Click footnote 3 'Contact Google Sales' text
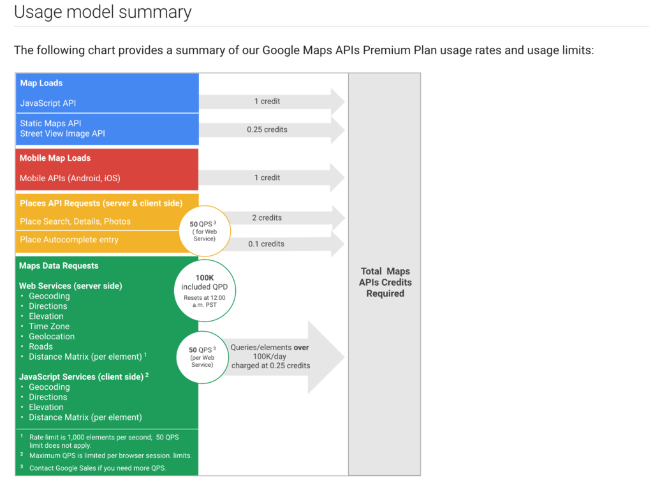The width and height of the screenshot is (653, 481). [x=98, y=468]
